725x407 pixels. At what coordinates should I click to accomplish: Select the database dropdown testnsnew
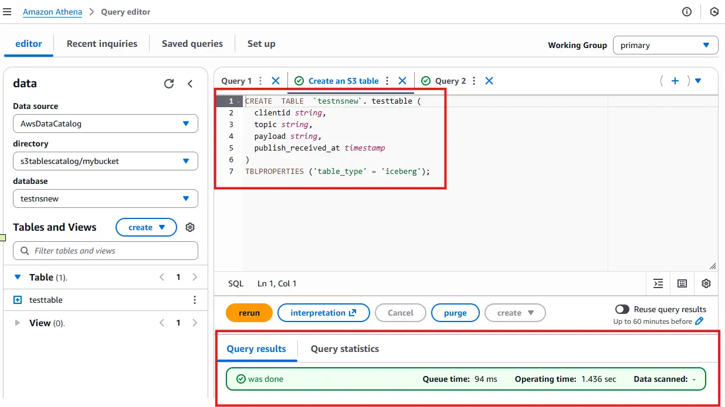pos(106,199)
